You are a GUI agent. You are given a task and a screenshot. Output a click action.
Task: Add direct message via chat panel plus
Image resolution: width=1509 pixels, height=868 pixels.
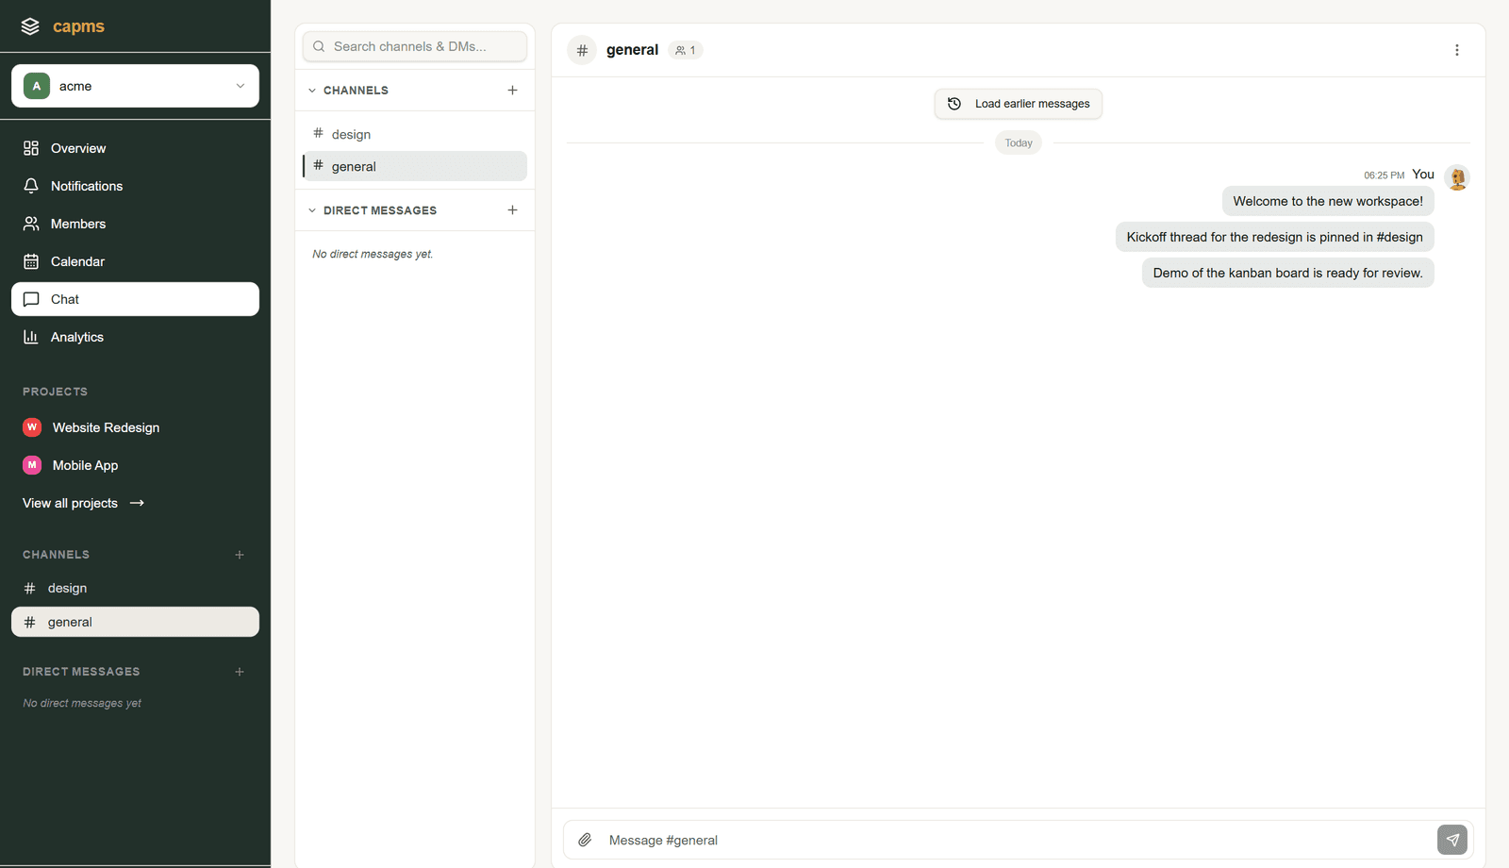coord(512,210)
